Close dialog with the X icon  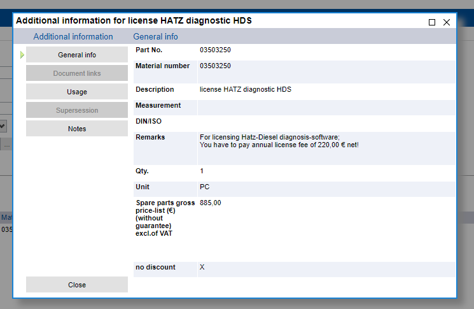tap(447, 22)
